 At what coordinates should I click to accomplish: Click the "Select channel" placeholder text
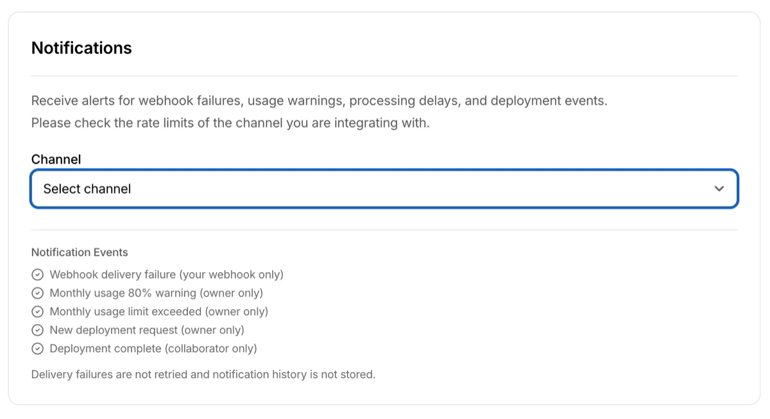(87, 189)
